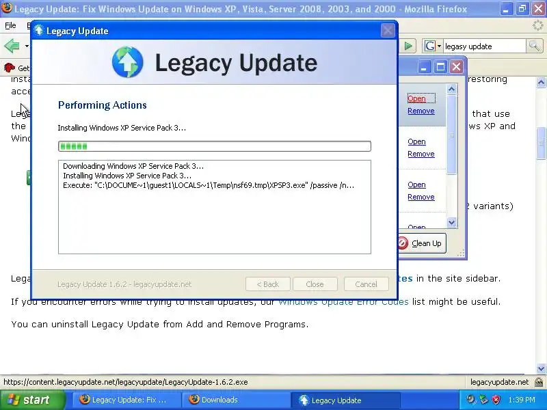The width and height of the screenshot is (547, 410).
Task: Click the Firefox Back arrow icon
Action: [12, 46]
